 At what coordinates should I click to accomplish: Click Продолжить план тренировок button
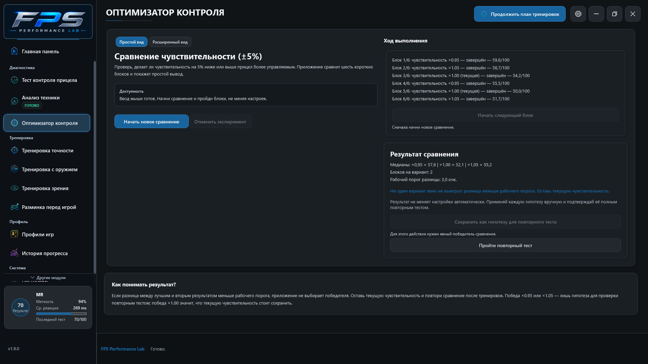pos(520,14)
